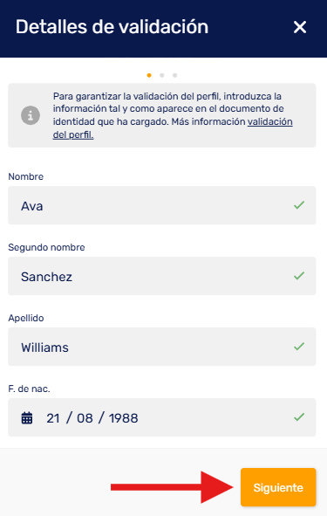
Task: Close the Detalles de validación dialog
Action: [300, 27]
